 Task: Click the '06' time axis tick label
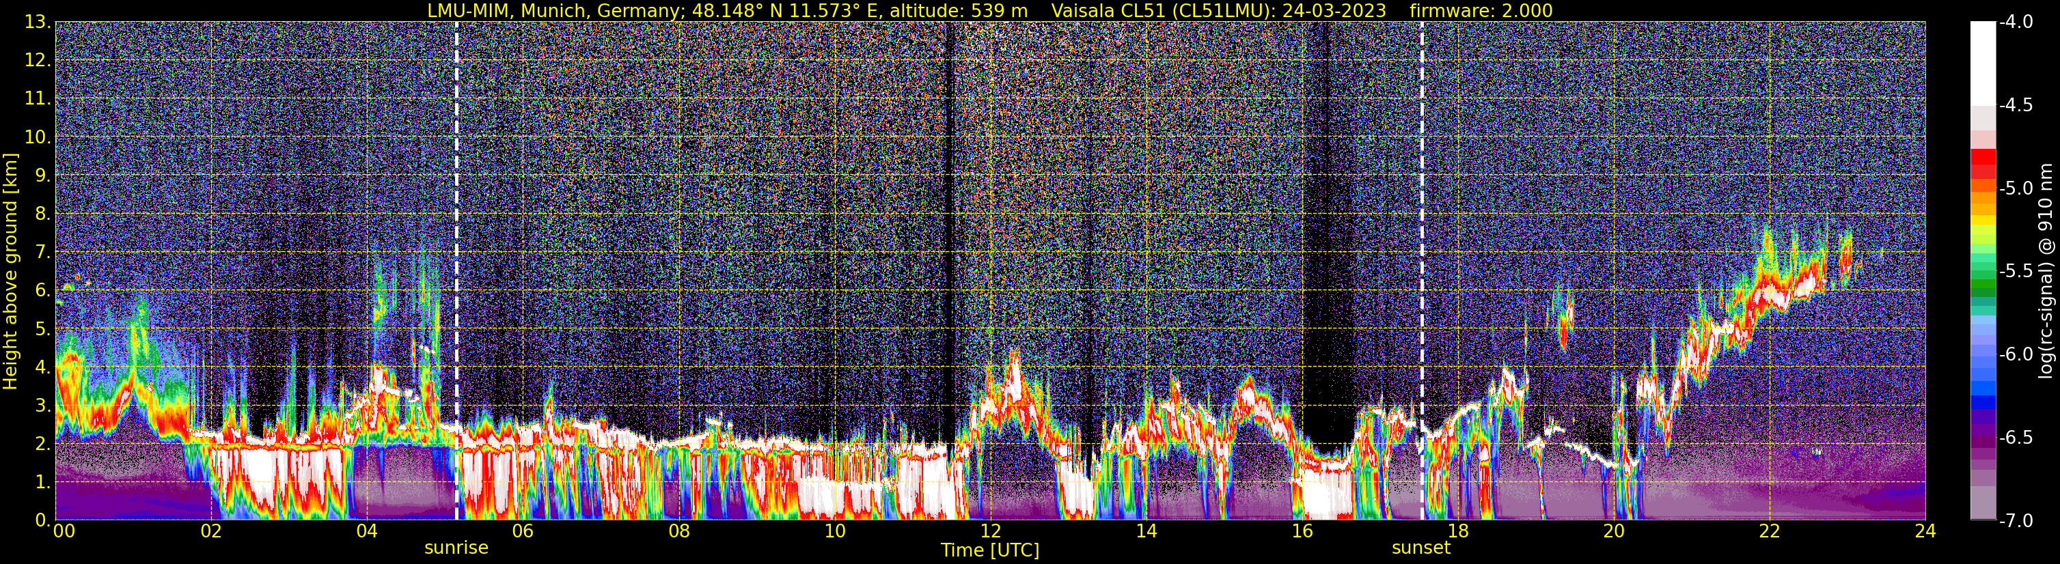tap(523, 531)
